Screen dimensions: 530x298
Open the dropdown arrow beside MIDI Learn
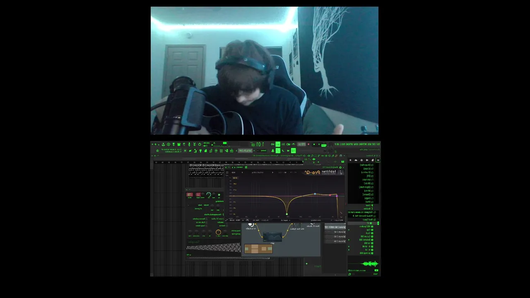pyautogui.click(x=331, y=220)
